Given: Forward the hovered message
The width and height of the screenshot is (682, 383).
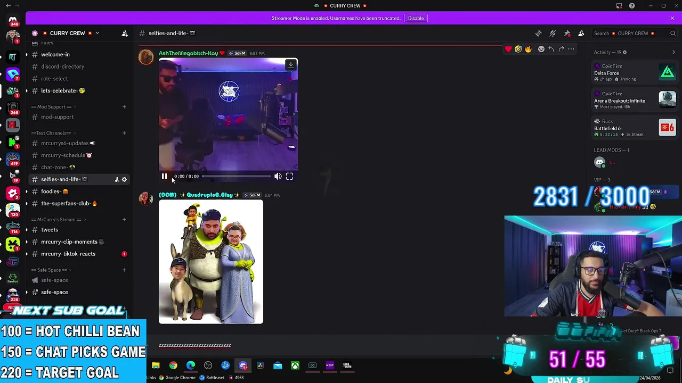Looking at the screenshot, I should (561, 49).
